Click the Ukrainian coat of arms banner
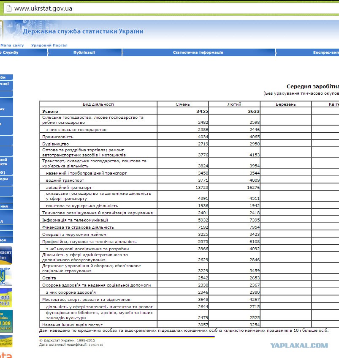The height and width of the screenshot is (358, 339). pos(6,276)
